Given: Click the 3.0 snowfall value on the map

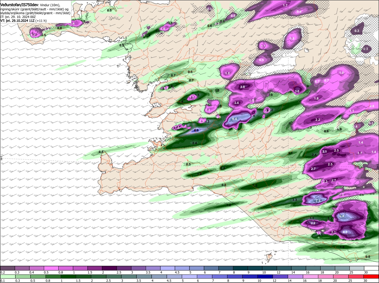Looking at the screenshot, I should (x=297, y=92).
